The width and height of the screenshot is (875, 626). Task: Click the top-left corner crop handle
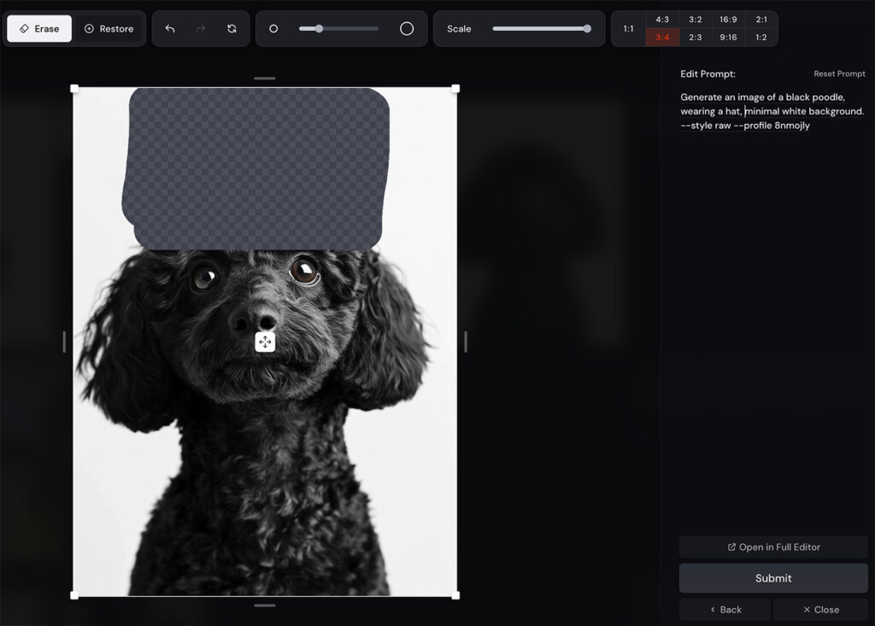coord(74,89)
